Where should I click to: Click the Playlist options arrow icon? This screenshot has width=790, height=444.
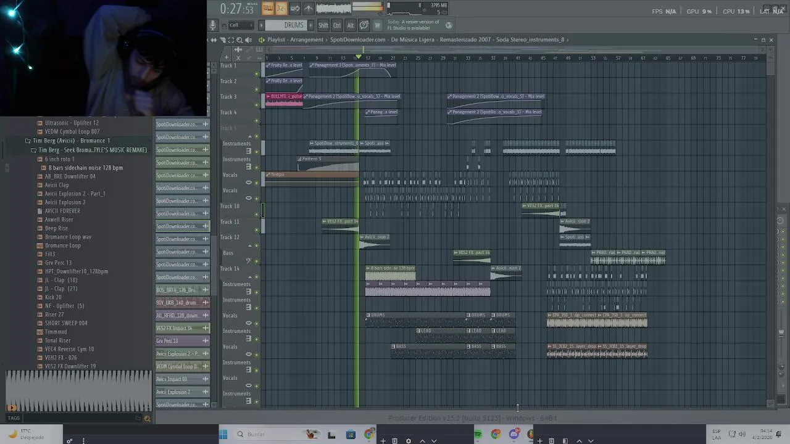(262, 39)
